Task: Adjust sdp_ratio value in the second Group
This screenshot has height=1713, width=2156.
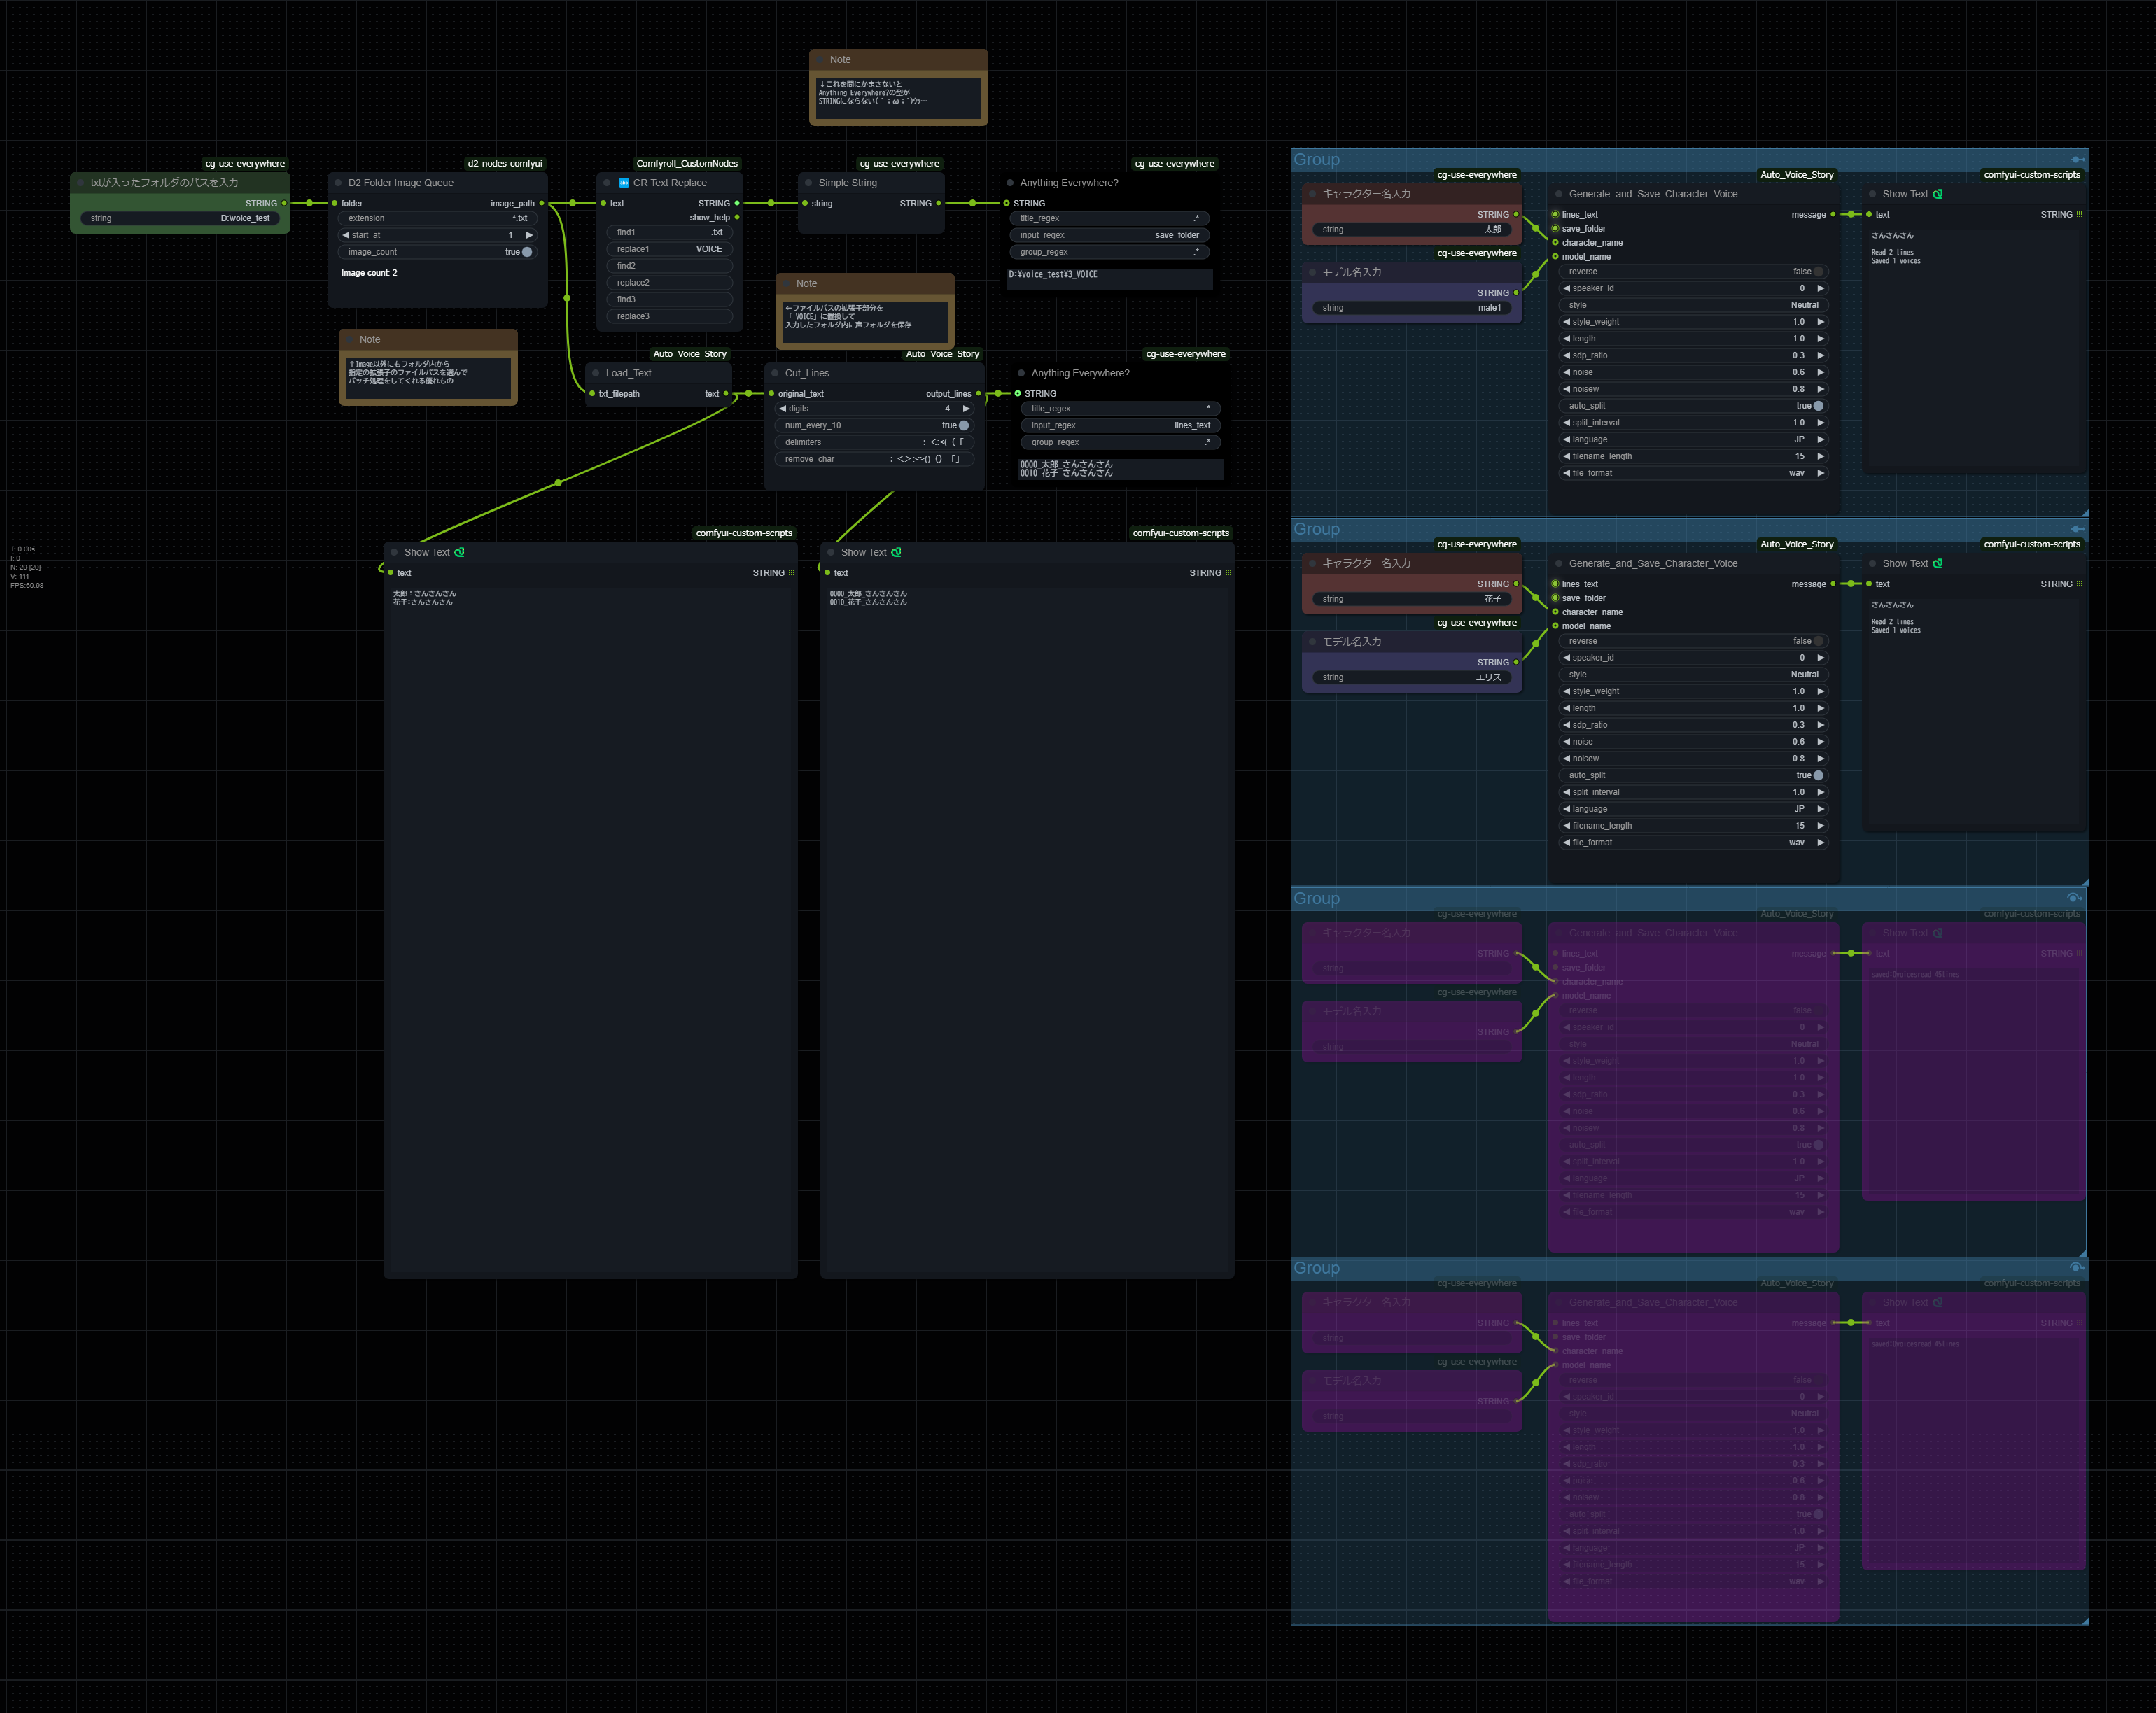Action: point(1693,724)
